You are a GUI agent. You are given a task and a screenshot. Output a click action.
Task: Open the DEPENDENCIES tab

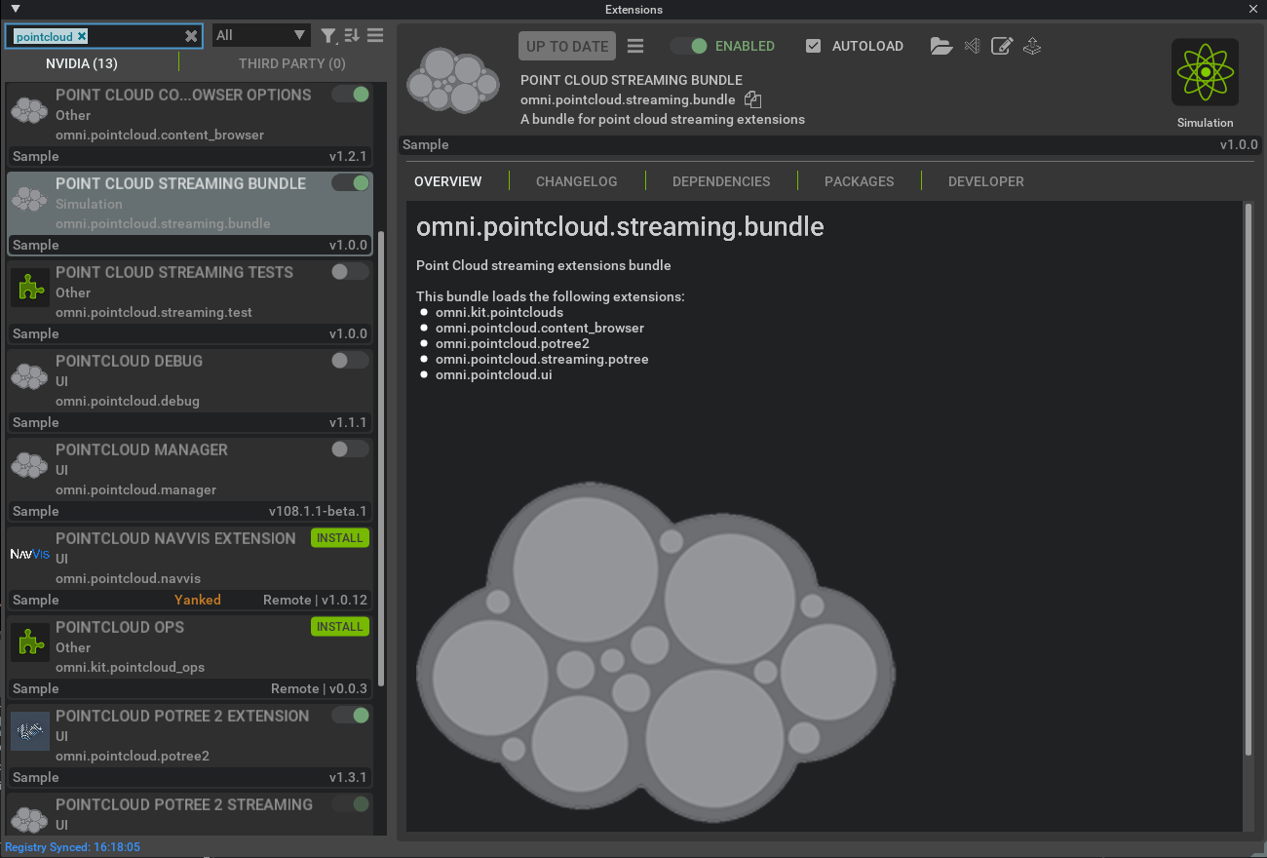pos(721,180)
